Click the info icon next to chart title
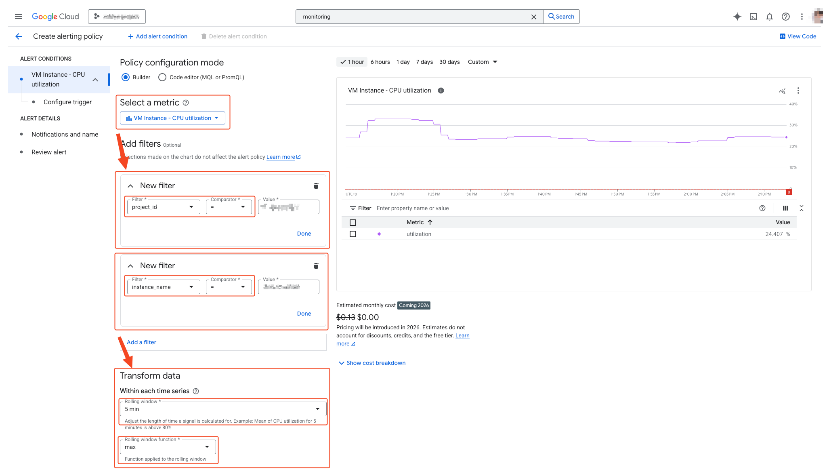The height and width of the screenshot is (476, 831). pyautogui.click(x=441, y=91)
